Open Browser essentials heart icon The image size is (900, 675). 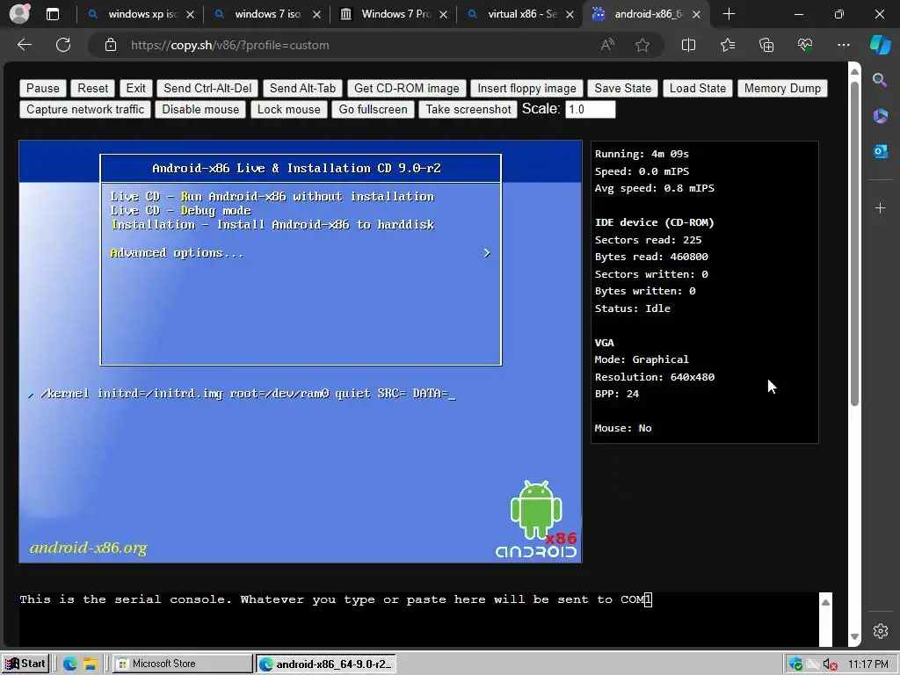(805, 45)
